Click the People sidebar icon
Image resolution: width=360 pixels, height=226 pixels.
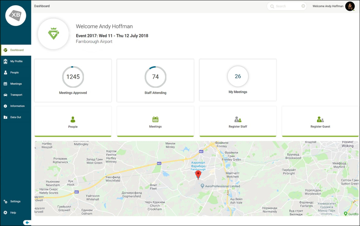coord(5,73)
